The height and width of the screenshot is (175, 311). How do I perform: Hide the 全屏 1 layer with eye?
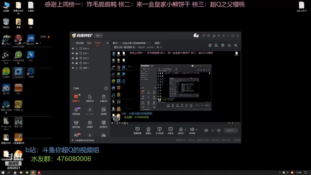pyautogui.click(x=73, y=68)
